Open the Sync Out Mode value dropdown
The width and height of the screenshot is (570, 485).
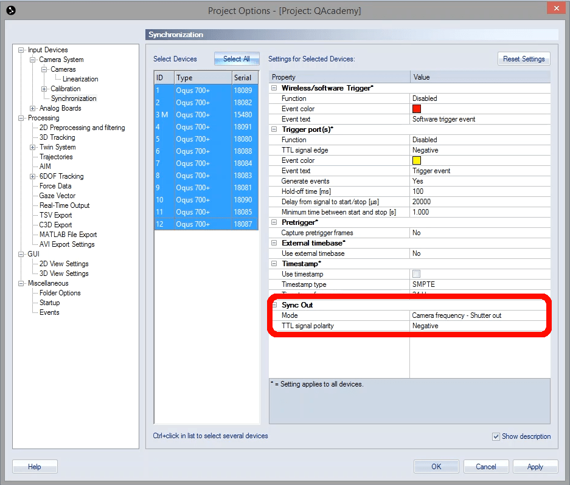pyautogui.click(x=479, y=315)
